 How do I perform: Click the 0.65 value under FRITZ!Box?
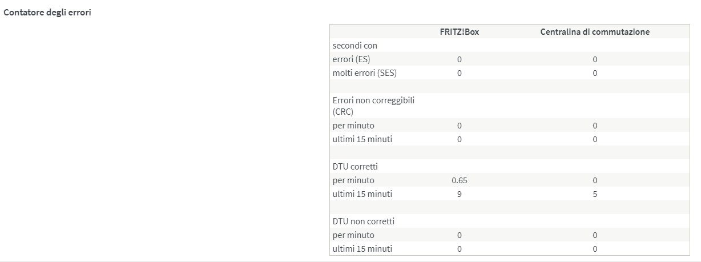(x=459, y=180)
